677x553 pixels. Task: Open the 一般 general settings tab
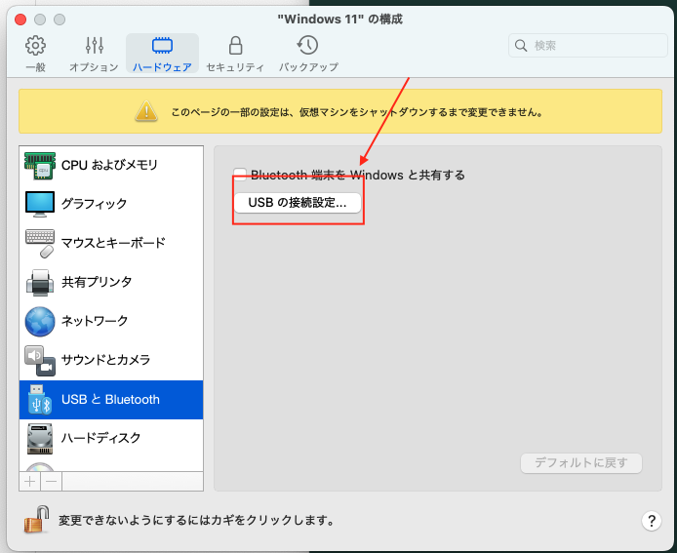click(x=35, y=54)
